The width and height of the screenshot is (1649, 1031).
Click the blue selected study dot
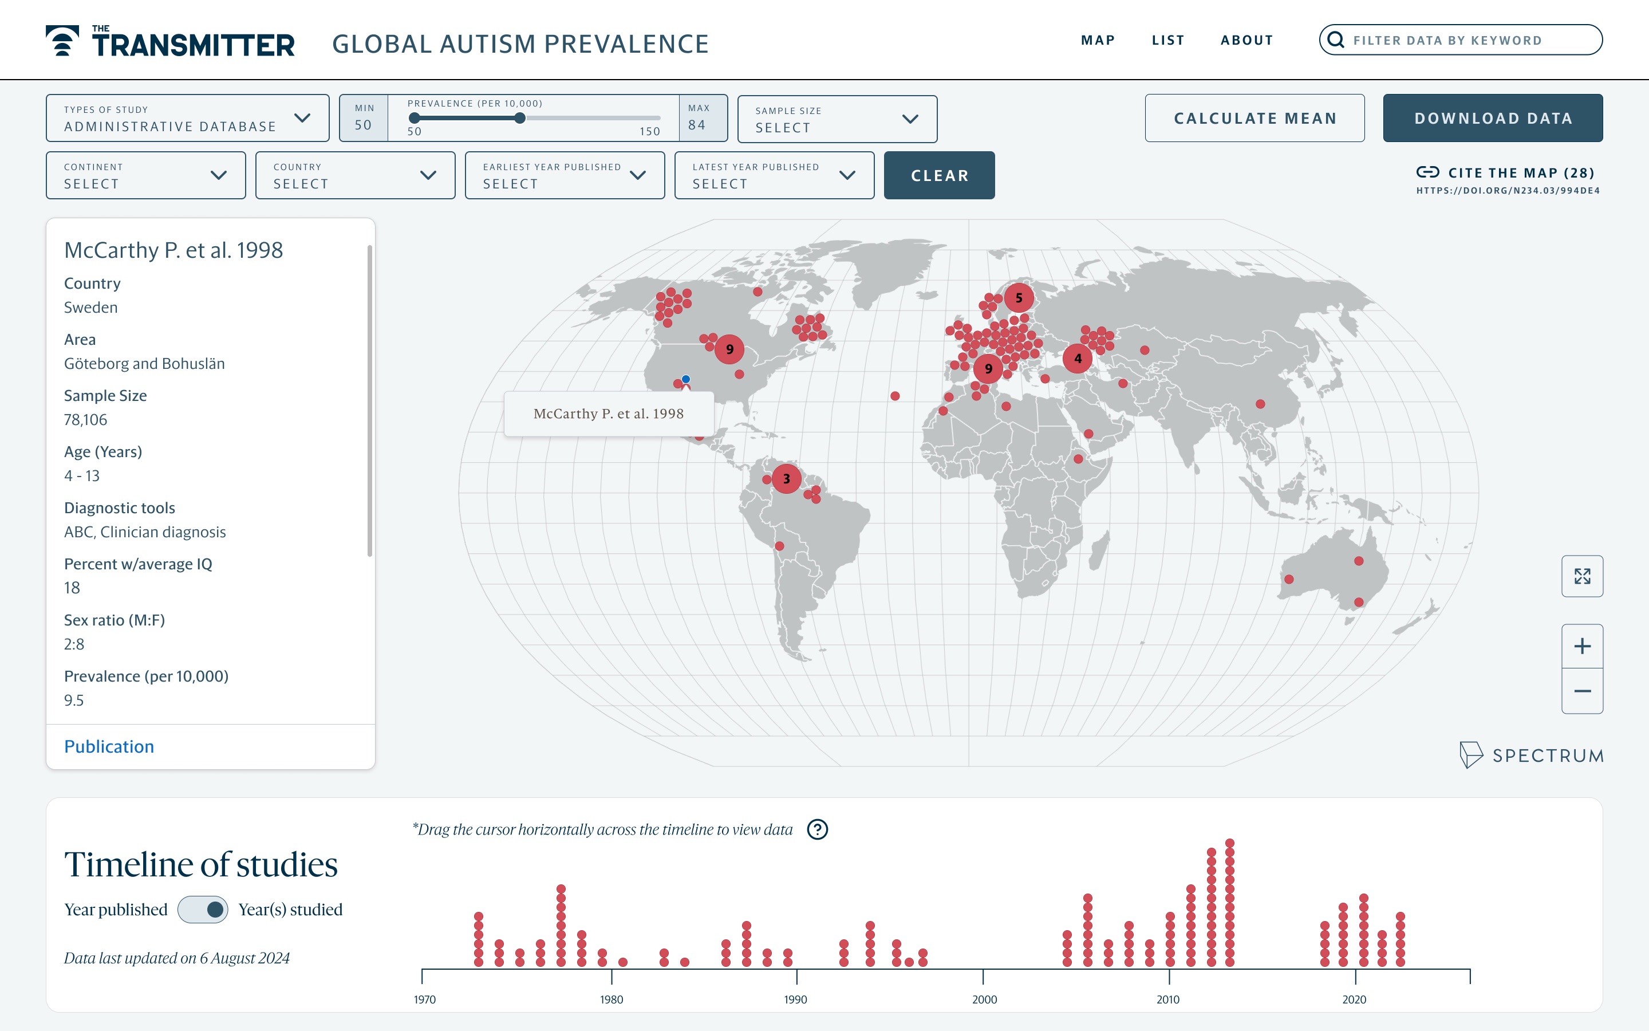685,379
